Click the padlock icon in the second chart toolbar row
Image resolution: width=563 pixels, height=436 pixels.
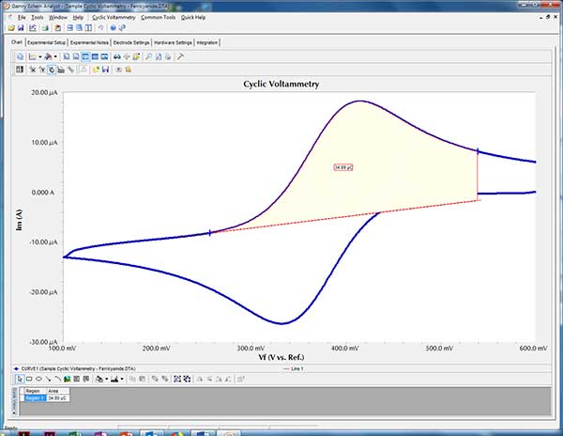[129, 70]
